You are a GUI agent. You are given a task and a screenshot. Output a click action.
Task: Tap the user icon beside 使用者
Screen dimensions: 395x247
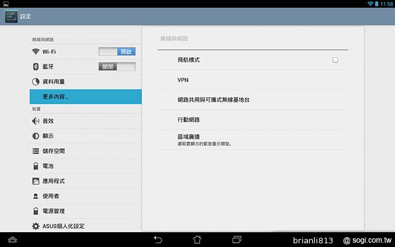(x=36, y=196)
